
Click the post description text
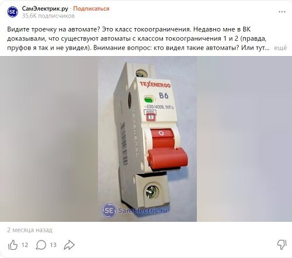coord(138,39)
